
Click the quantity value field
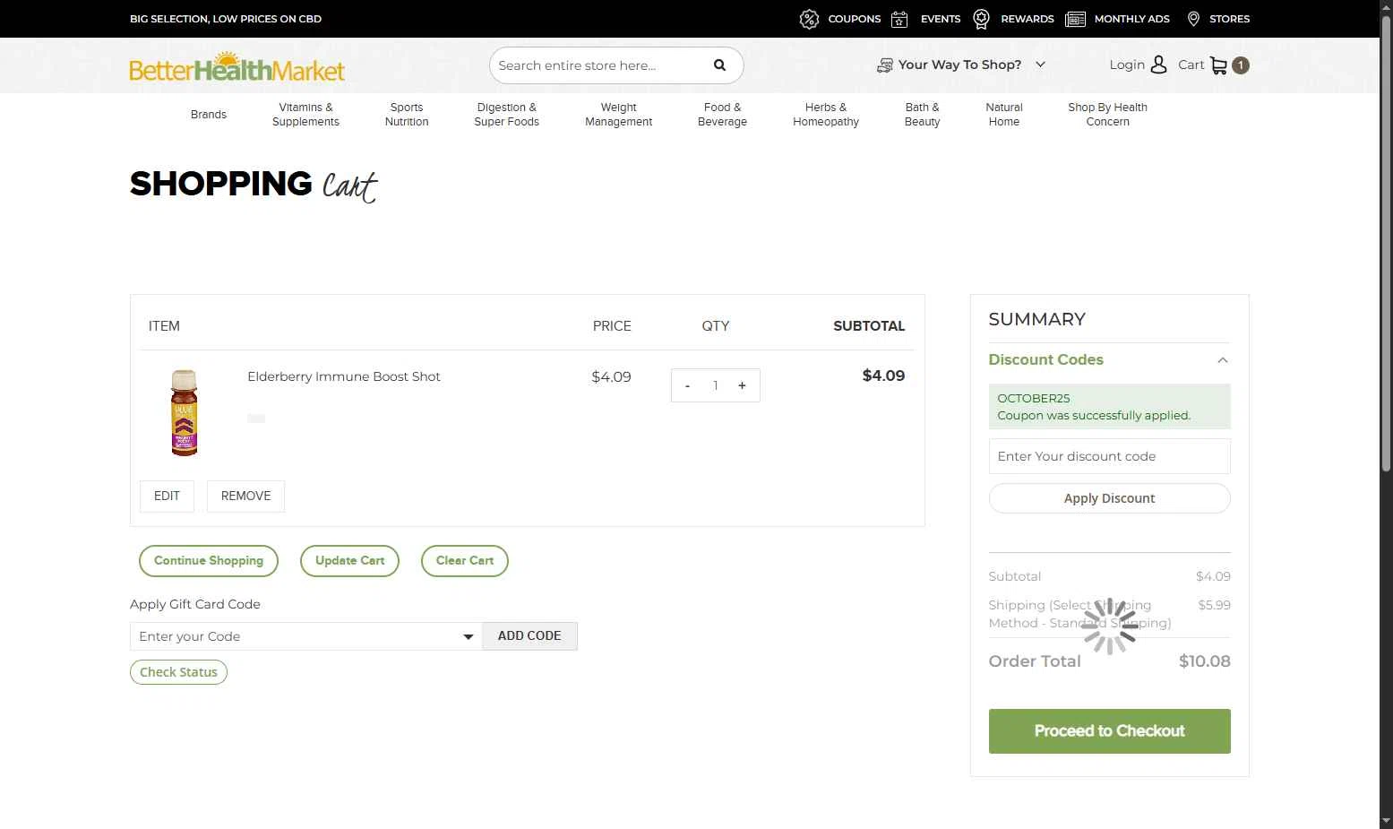click(715, 385)
